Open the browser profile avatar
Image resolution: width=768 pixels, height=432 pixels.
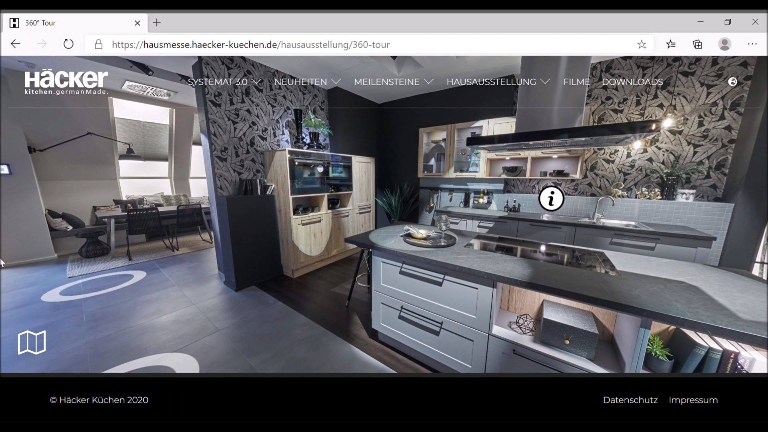click(x=725, y=44)
